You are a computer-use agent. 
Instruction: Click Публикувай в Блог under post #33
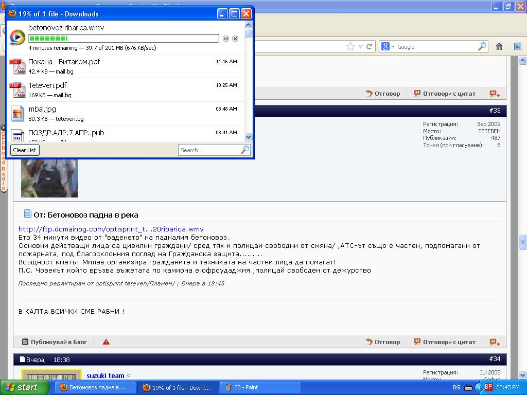55,342
